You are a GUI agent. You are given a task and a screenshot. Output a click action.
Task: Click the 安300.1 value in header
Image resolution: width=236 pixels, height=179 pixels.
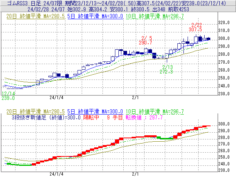119,9
